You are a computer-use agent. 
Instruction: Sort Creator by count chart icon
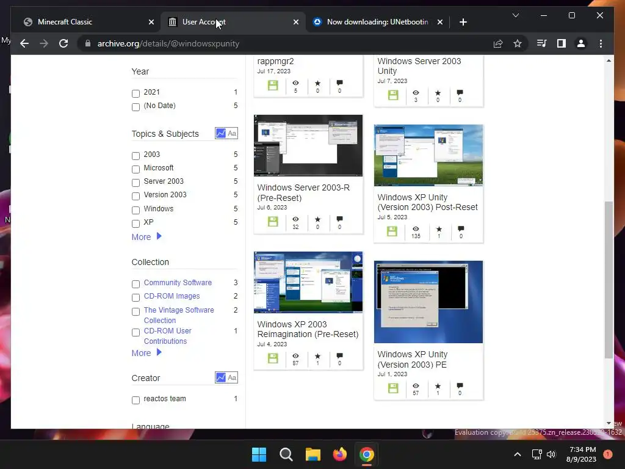(x=220, y=377)
